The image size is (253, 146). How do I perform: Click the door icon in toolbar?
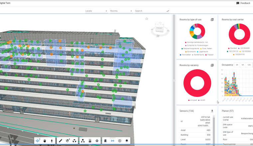(106, 141)
